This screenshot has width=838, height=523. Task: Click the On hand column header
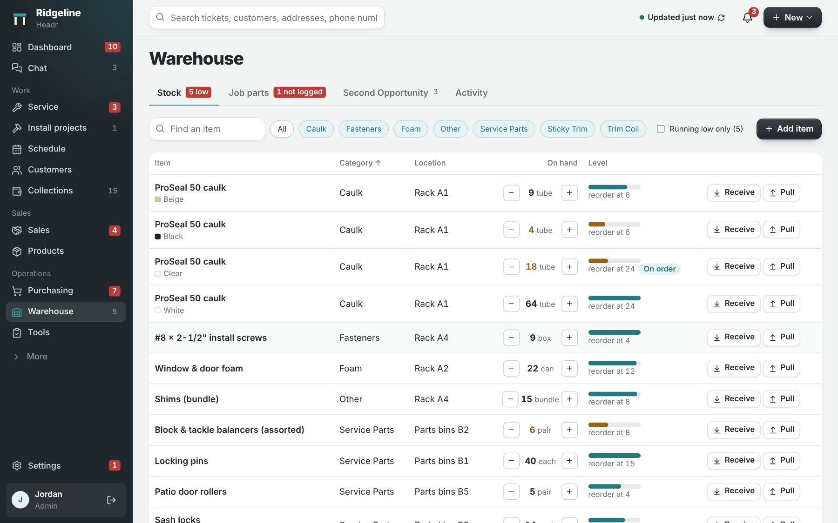(x=562, y=163)
